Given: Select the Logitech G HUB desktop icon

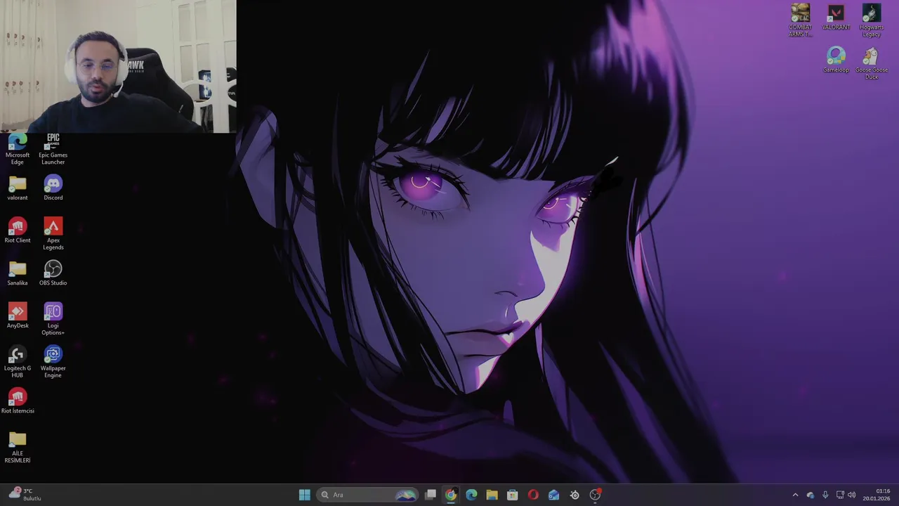Looking at the screenshot, I should click(x=18, y=362).
